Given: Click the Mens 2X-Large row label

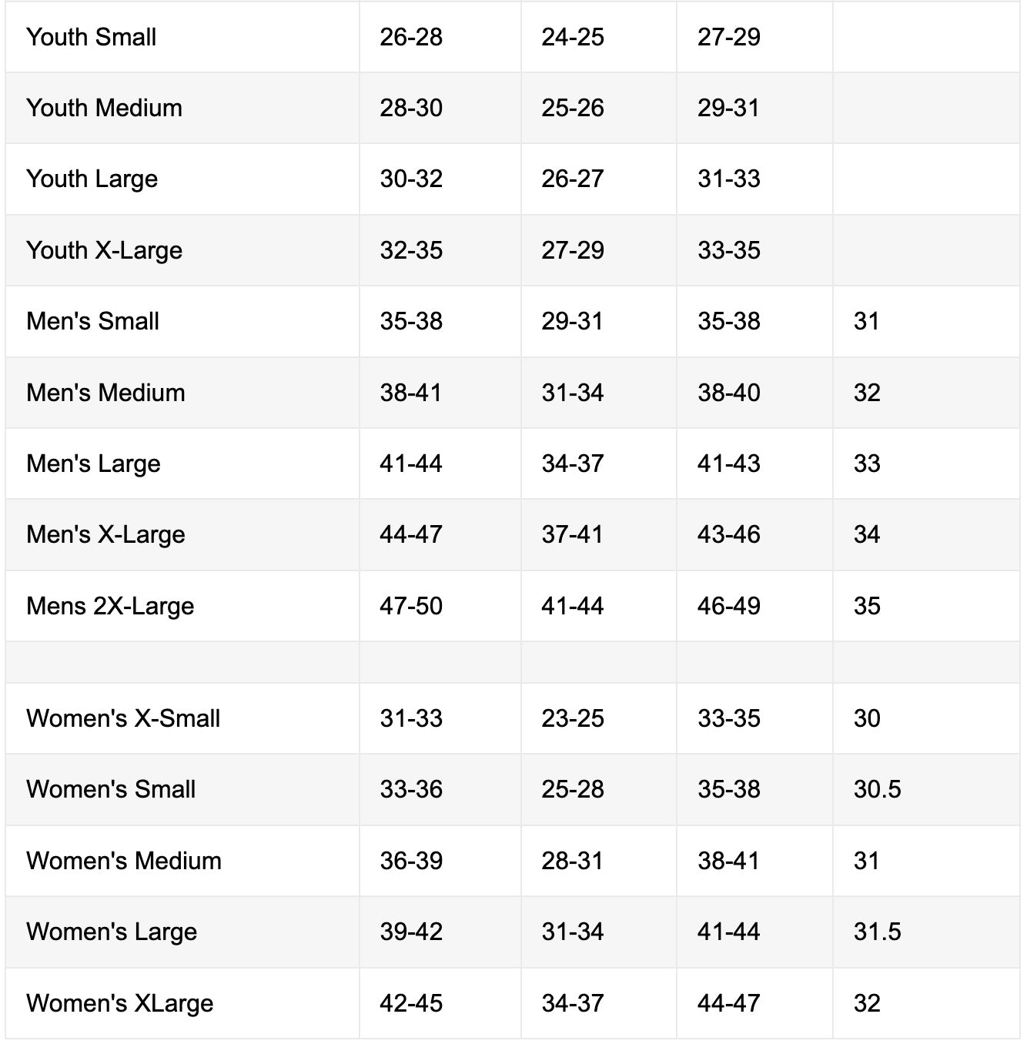Looking at the screenshot, I should click(x=110, y=606).
